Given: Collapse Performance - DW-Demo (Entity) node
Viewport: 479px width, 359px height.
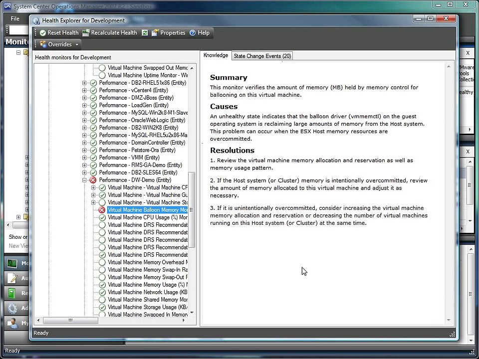Looking at the screenshot, I should click(x=84, y=180).
